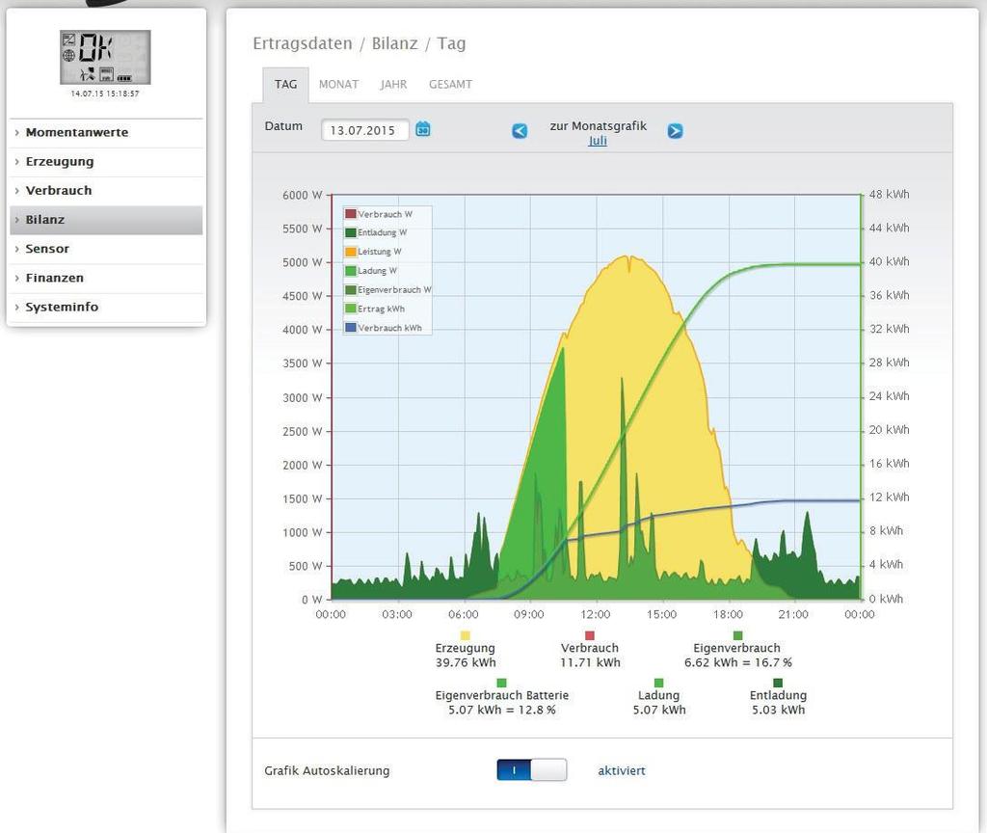Go to previous day with left arrow

(520, 131)
